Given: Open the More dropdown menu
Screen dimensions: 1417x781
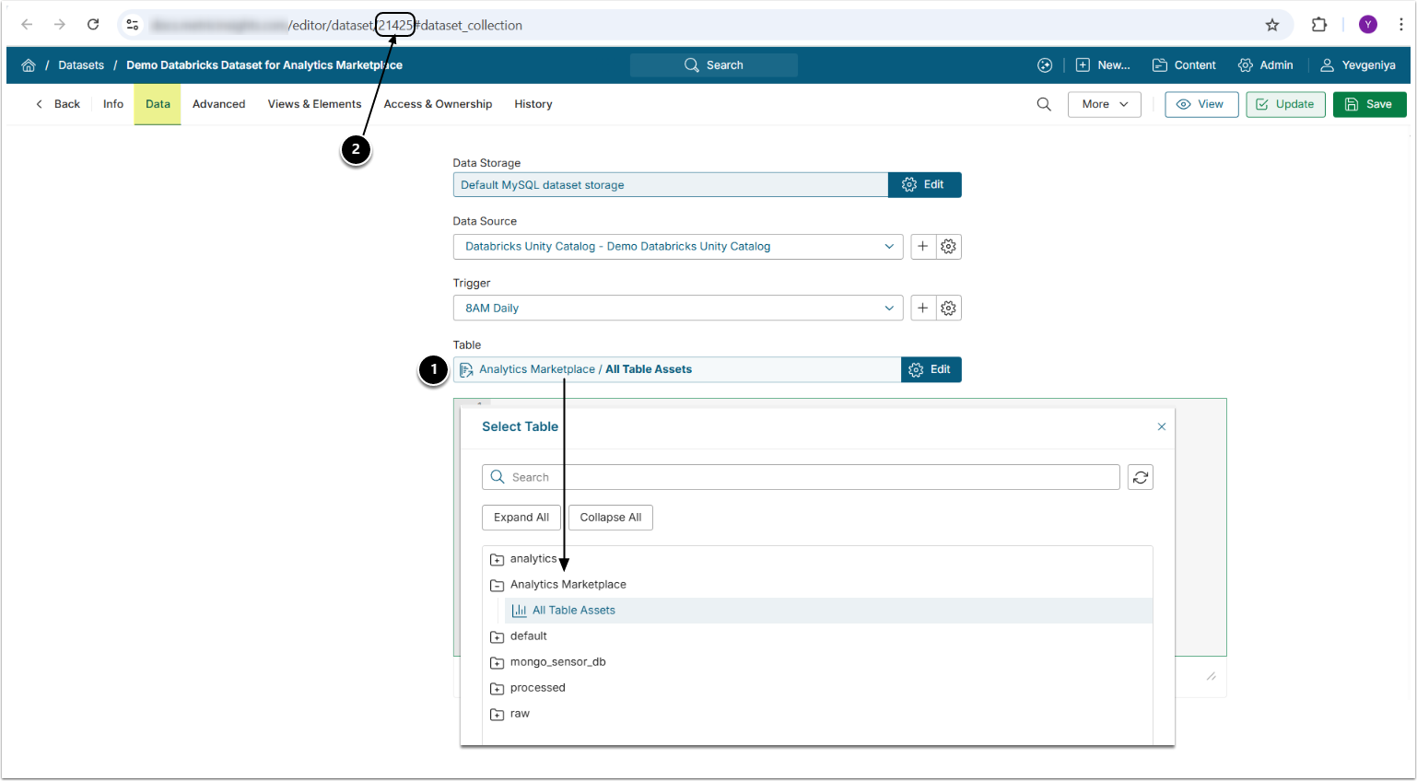Looking at the screenshot, I should (x=1105, y=104).
